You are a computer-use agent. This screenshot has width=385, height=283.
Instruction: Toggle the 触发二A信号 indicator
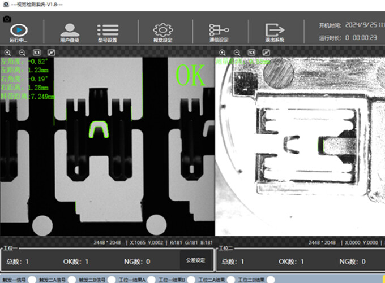(71, 280)
